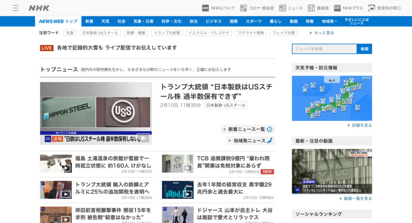Screen dimensions: 412x223
Task: Select the 医療・健康 keyword tag
Action: [136, 33]
